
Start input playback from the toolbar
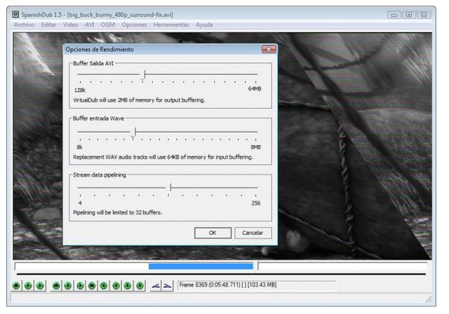coord(28,285)
